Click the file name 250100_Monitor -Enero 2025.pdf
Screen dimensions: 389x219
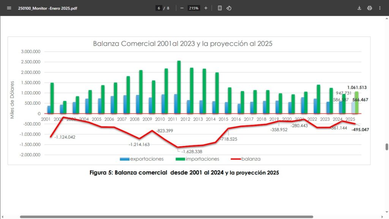coord(47,8)
